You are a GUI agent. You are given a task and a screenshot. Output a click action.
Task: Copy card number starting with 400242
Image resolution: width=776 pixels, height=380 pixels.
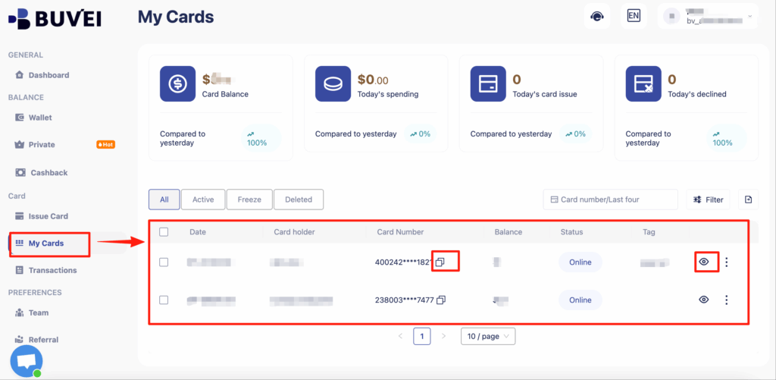440,262
